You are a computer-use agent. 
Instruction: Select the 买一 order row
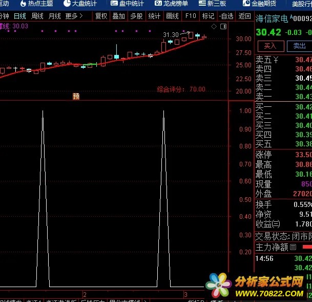pos(283,107)
